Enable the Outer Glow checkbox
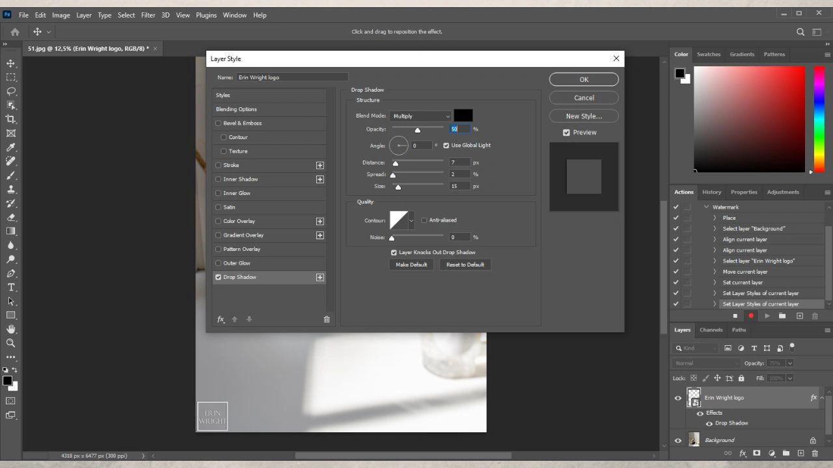 pyautogui.click(x=219, y=263)
